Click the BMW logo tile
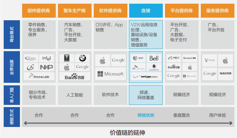The width and height of the screenshot is (237, 138). 82,58
